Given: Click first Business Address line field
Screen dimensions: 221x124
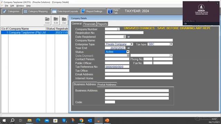Looking at the screenshot, I should [x=137, y=91].
